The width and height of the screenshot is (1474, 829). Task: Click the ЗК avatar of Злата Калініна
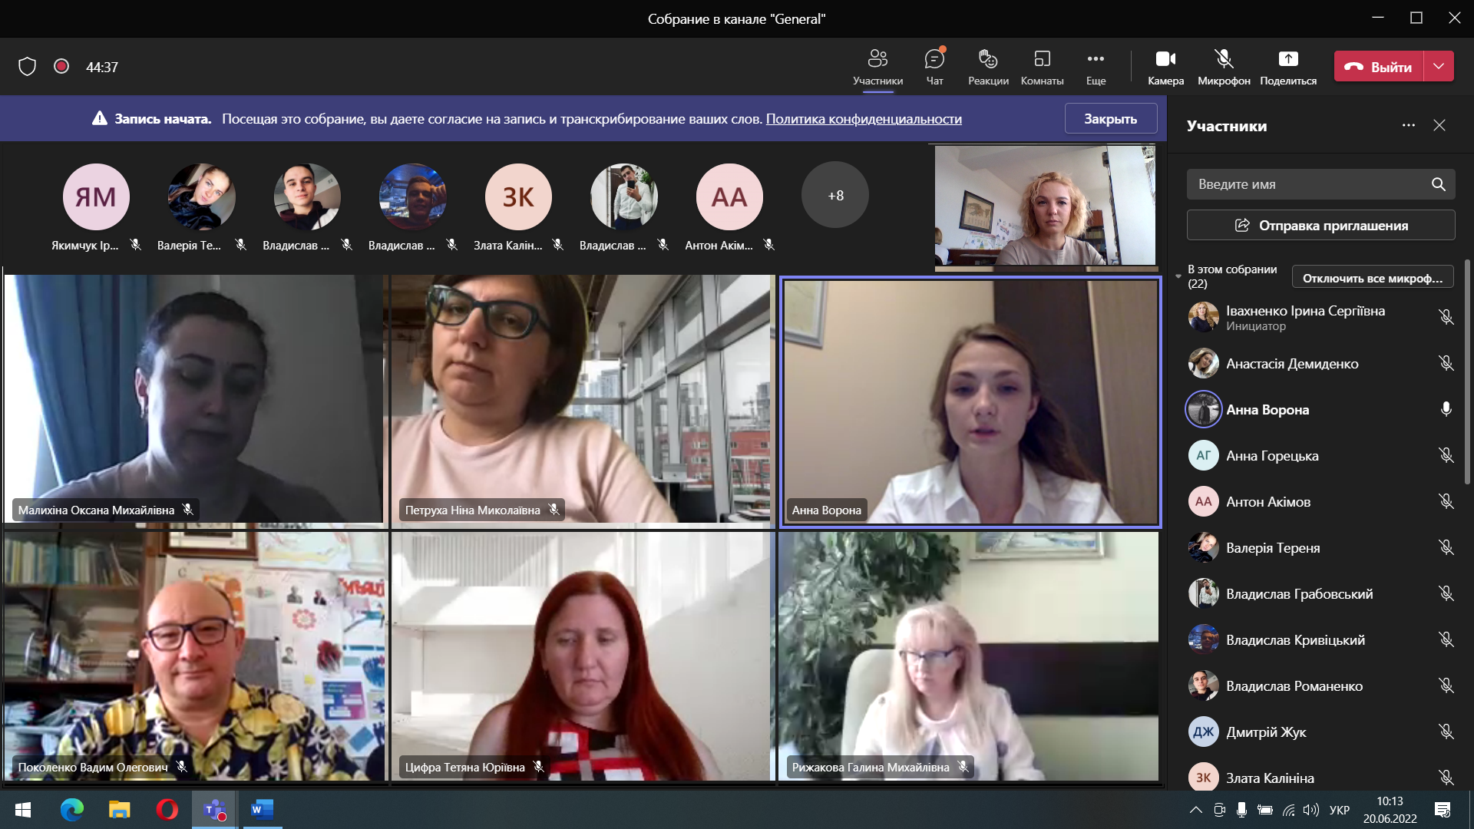[518, 197]
